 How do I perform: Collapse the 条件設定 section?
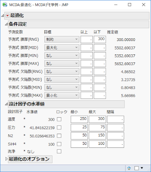(x=6, y=24)
